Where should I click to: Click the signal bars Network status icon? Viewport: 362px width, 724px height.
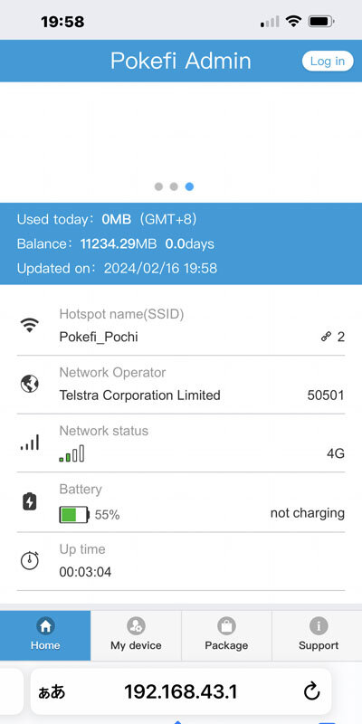(x=30, y=443)
